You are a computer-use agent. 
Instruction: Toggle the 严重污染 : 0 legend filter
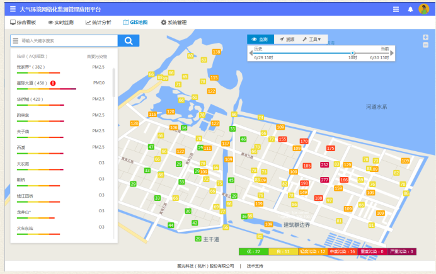401,251
